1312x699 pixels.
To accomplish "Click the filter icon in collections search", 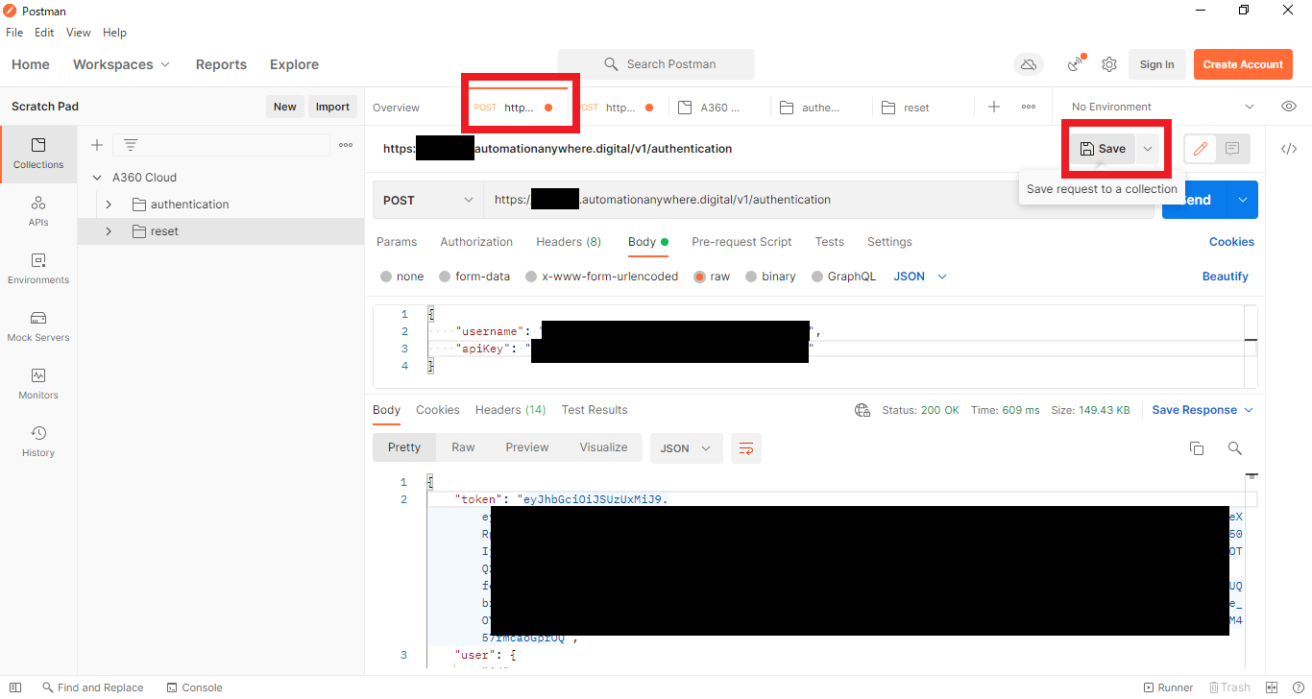I will point(131,145).
